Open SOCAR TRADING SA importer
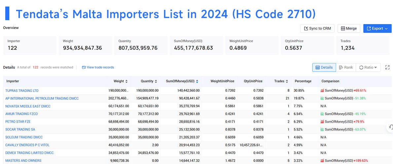 point(20,129)
